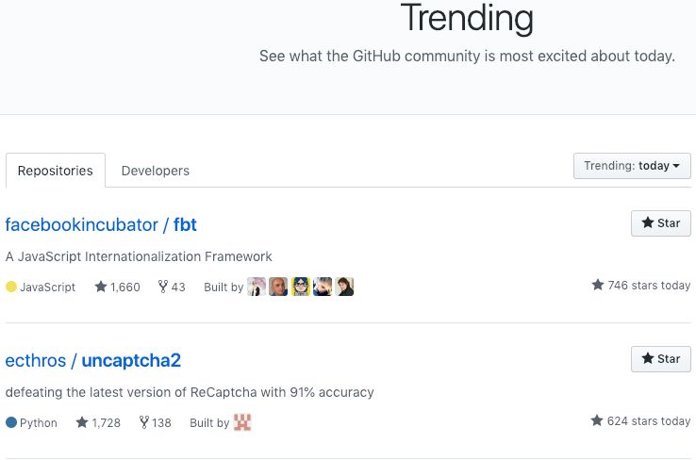The width and height of the screenshot is (696, 460).
Task: Open the ecthros / uncaptcha2 repository link
Action: pyautogui.click(x=92, y=360)
